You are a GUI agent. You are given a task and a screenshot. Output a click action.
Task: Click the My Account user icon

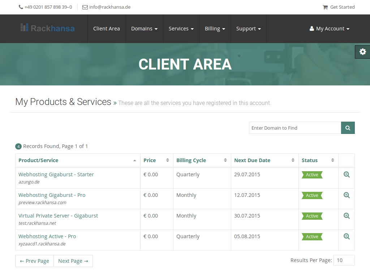(x=311, y=29)
